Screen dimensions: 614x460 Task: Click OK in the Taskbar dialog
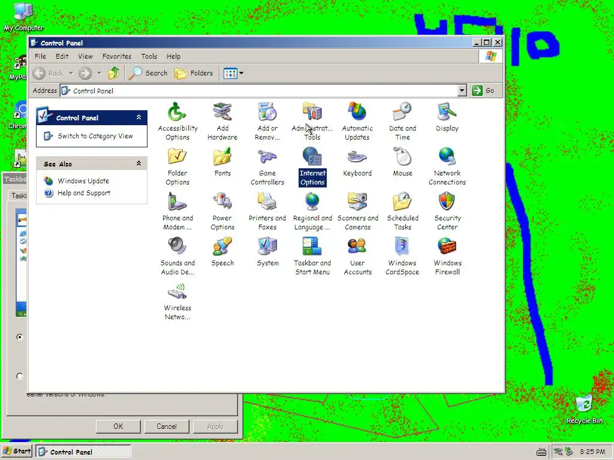pos(118,426)
